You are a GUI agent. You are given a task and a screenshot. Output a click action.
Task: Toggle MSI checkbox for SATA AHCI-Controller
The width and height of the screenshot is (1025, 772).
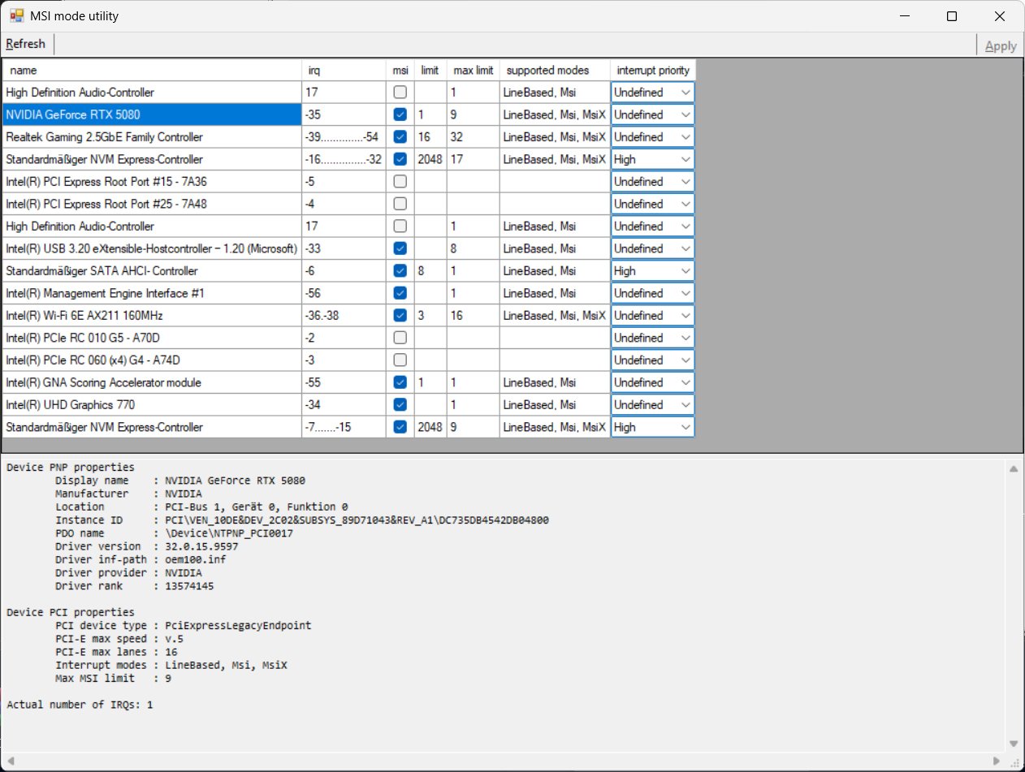pos(400,271)
